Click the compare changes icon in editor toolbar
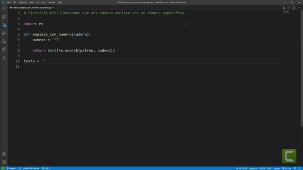This screenshot has height=170, width=303. tap(284, 8)
